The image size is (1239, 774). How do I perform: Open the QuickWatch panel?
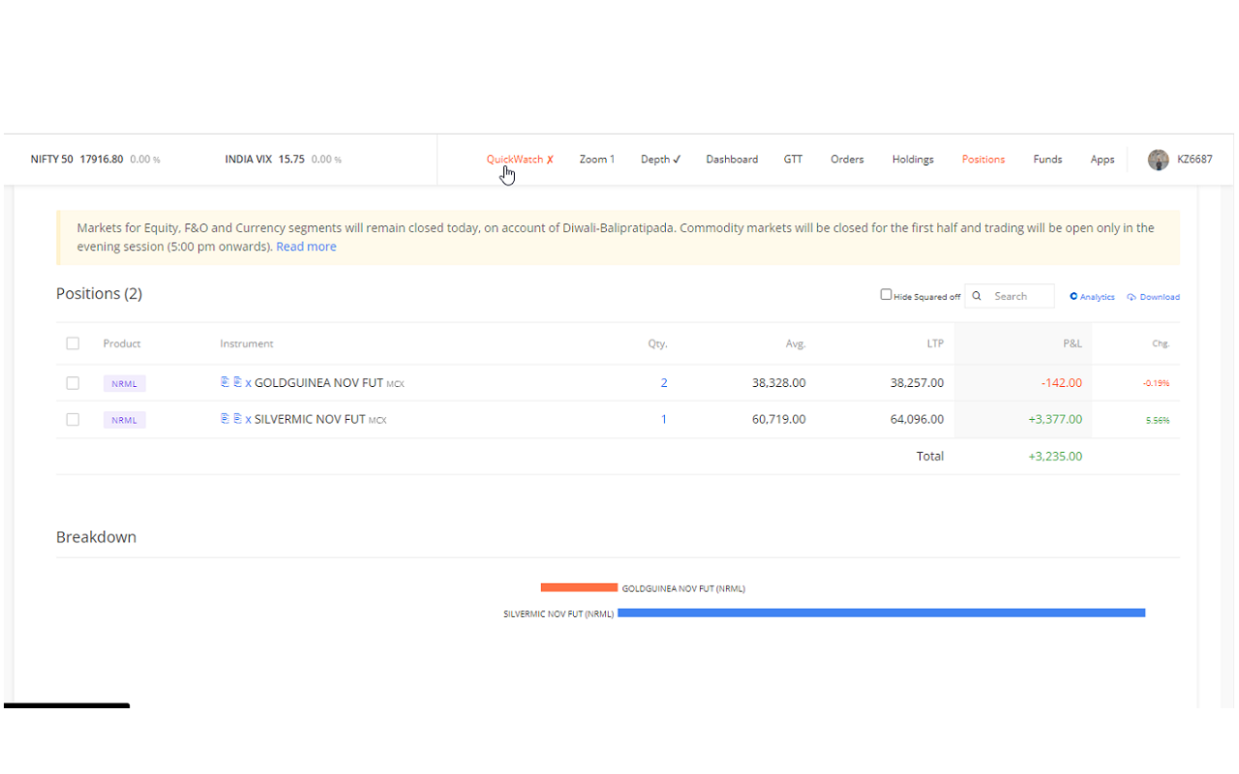coord(514,159)
